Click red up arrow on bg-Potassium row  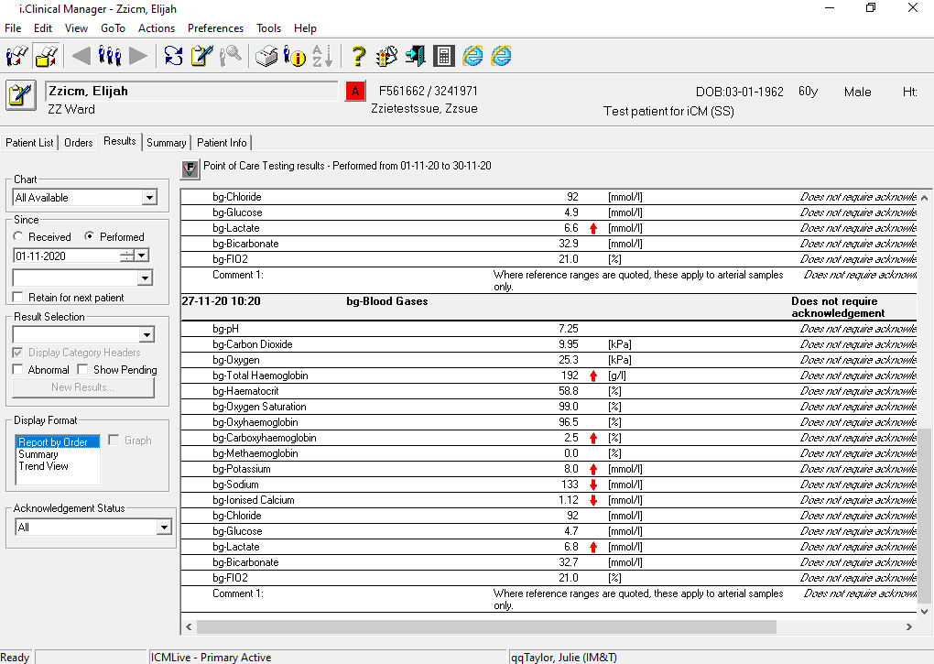pyautogui.click(x=593, y=469)
